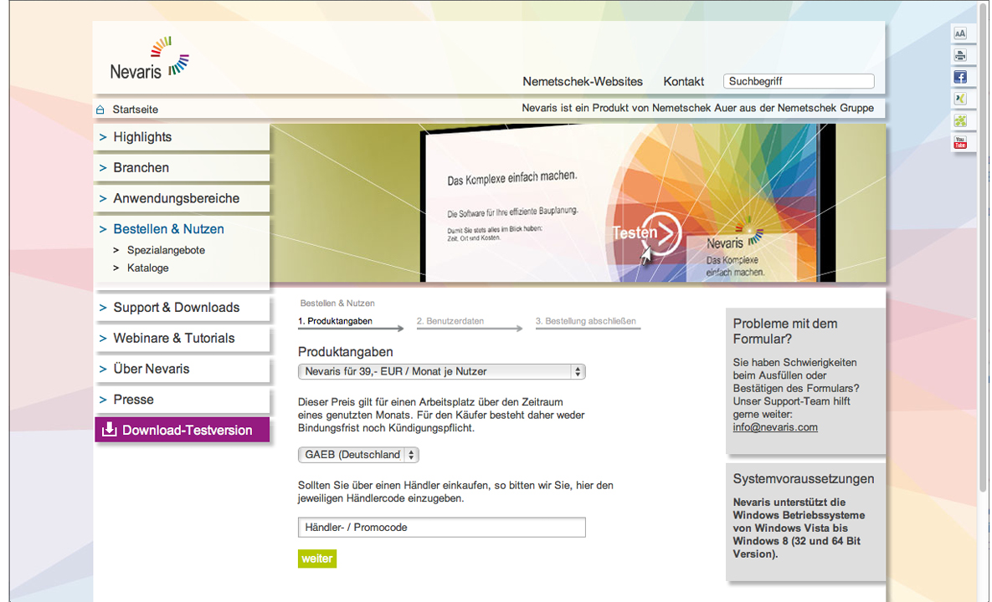Select the Bestellen & Nutzen menu item
The width and height of the screenshot is (992, 602).
(168, 229)
